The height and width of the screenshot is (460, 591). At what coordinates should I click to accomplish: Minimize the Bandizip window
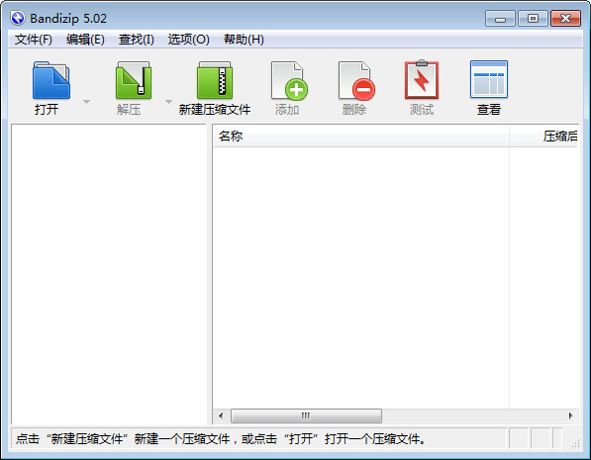pyautogui.click(x=500, y=19)
